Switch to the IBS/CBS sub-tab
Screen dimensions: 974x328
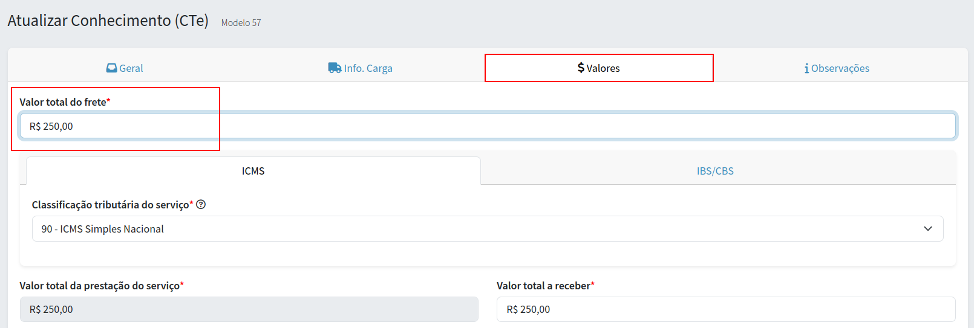coord(715,171)
